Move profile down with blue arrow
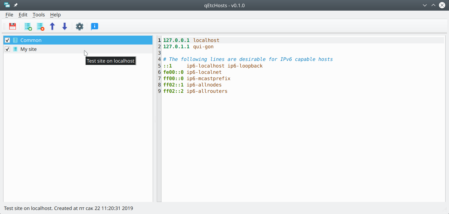Screen dimensions: 449x214 pyautogui.click(x=65, y=26)
